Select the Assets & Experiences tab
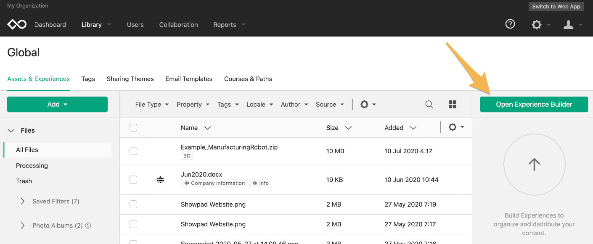This screenshot has width=593, height=244. pos(39,79)
